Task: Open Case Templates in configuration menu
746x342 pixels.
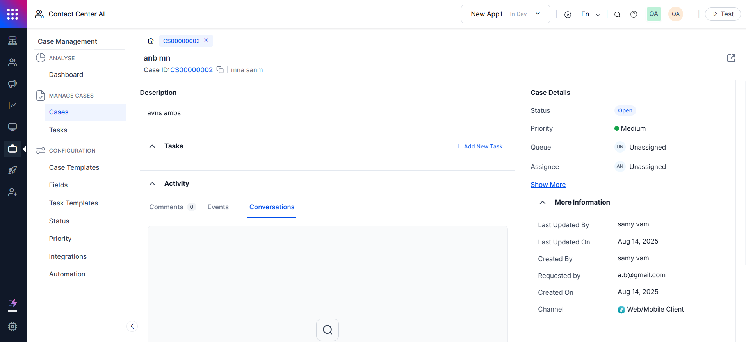Action: tap(74, 167)
